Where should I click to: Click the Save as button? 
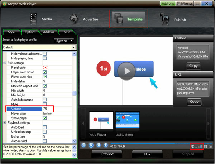(62, 41)
